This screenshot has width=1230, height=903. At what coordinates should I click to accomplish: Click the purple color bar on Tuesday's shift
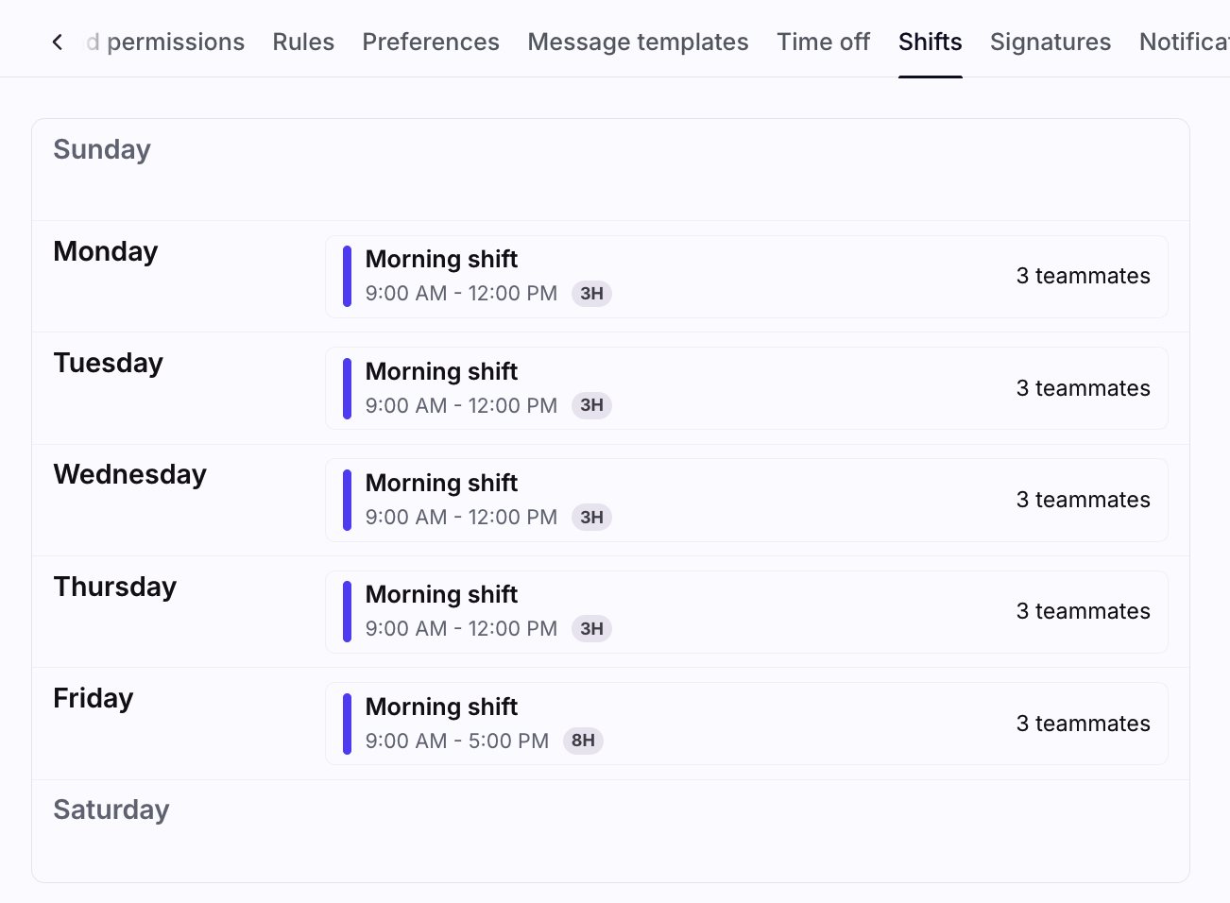point(347,388)
